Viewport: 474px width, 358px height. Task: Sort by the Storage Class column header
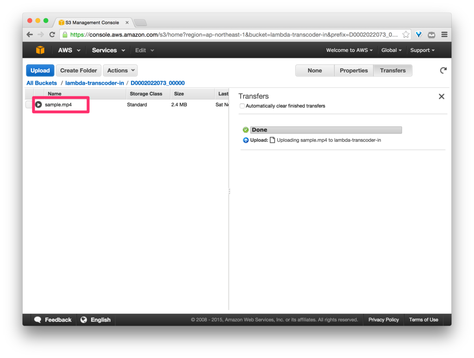point(148,94)
